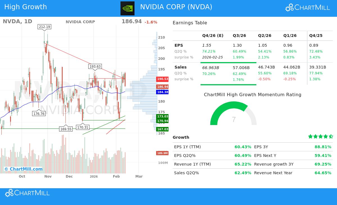The image size is (337, 205).
Task: Select the Q3/26 earnings column header
Action: 239,36
